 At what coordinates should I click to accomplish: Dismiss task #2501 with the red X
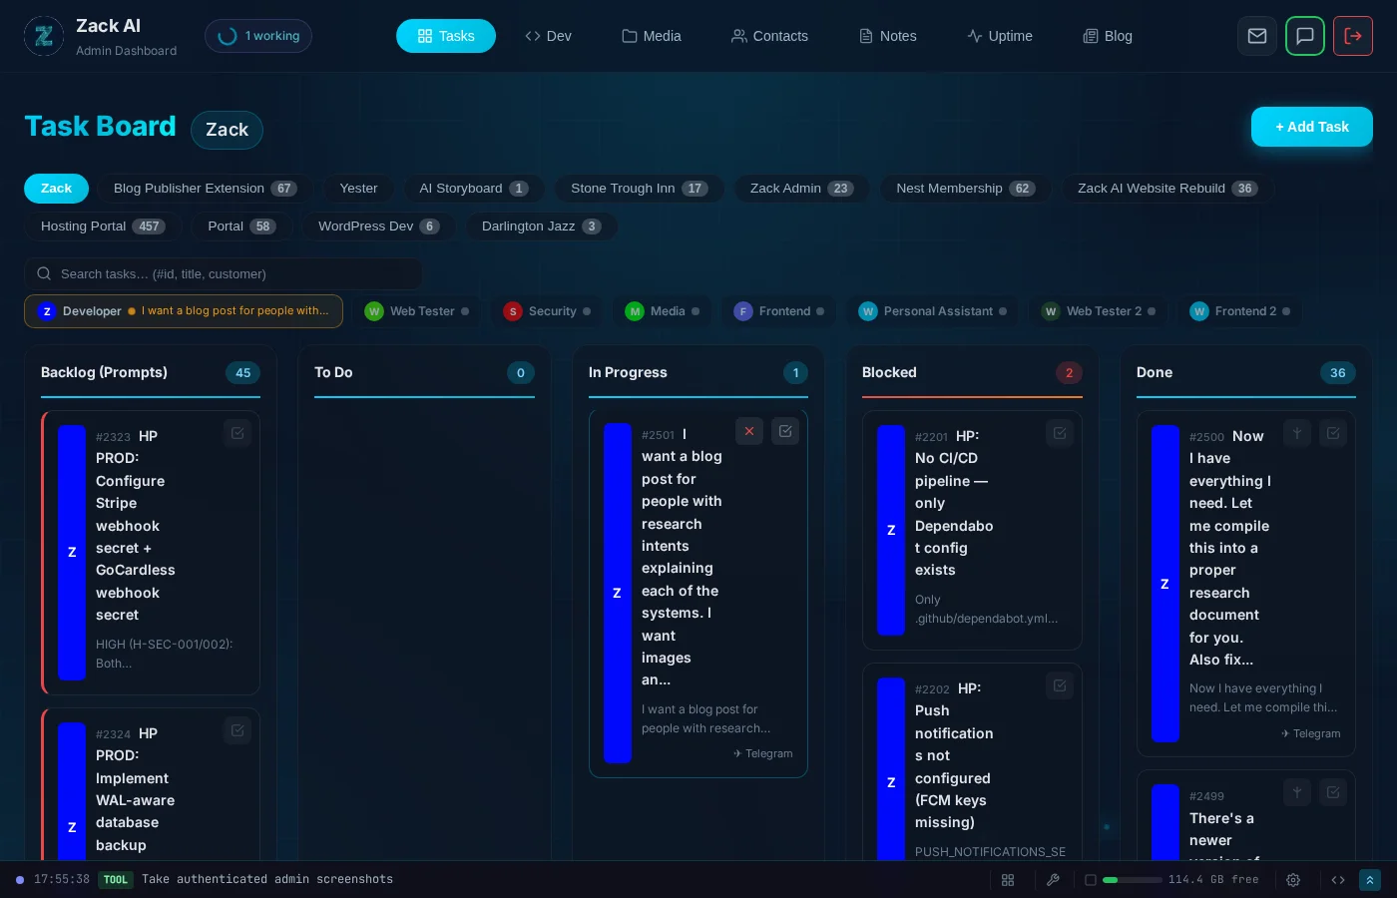[x=749, y=431]
